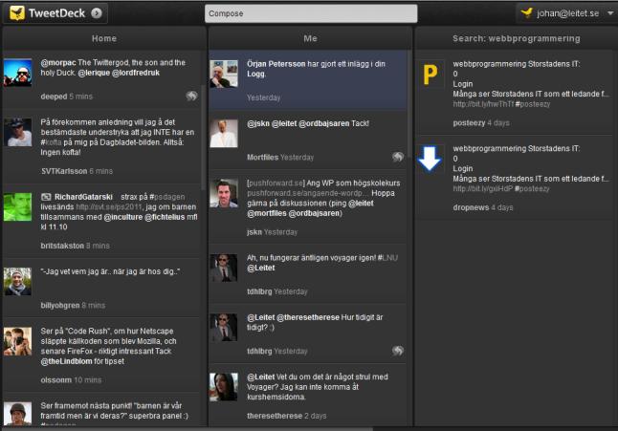Image resolution: width=618 pixels, height=431 pixels.
Task: Click the horizontal scrollbar at bottom
Action: pos(188,429)
